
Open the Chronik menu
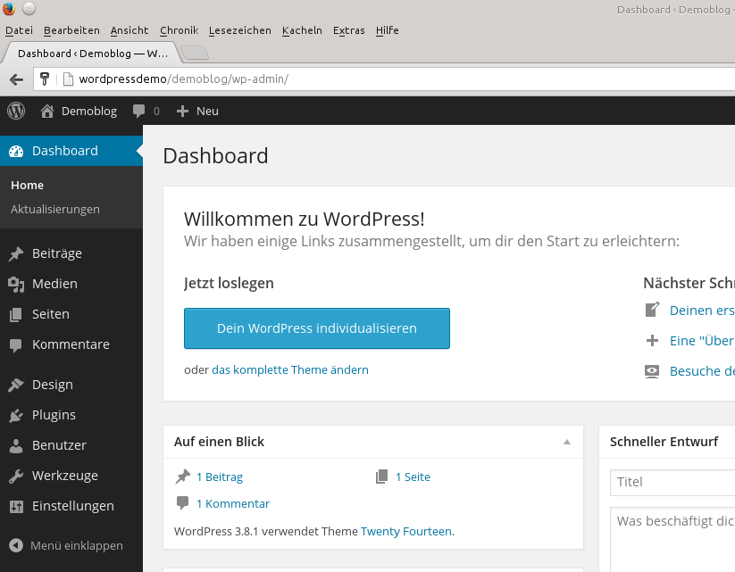point(180,30)
